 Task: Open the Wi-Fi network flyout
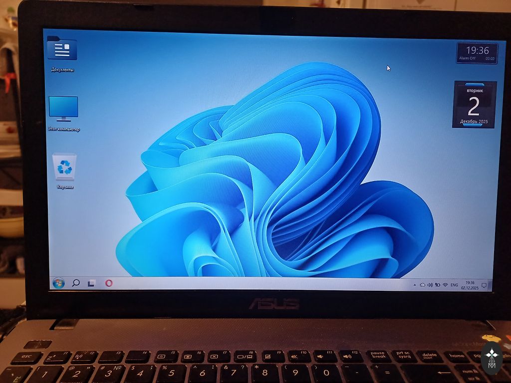point(445,285)
